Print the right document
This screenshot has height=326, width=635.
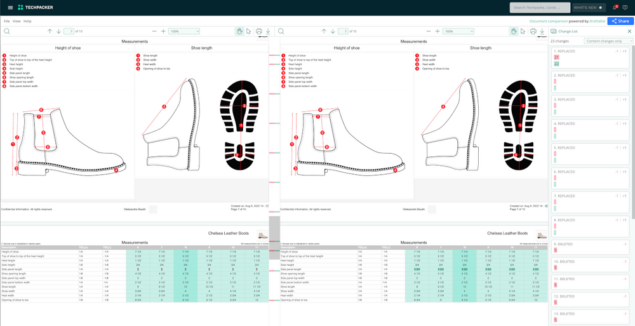(x=533, y=31)
